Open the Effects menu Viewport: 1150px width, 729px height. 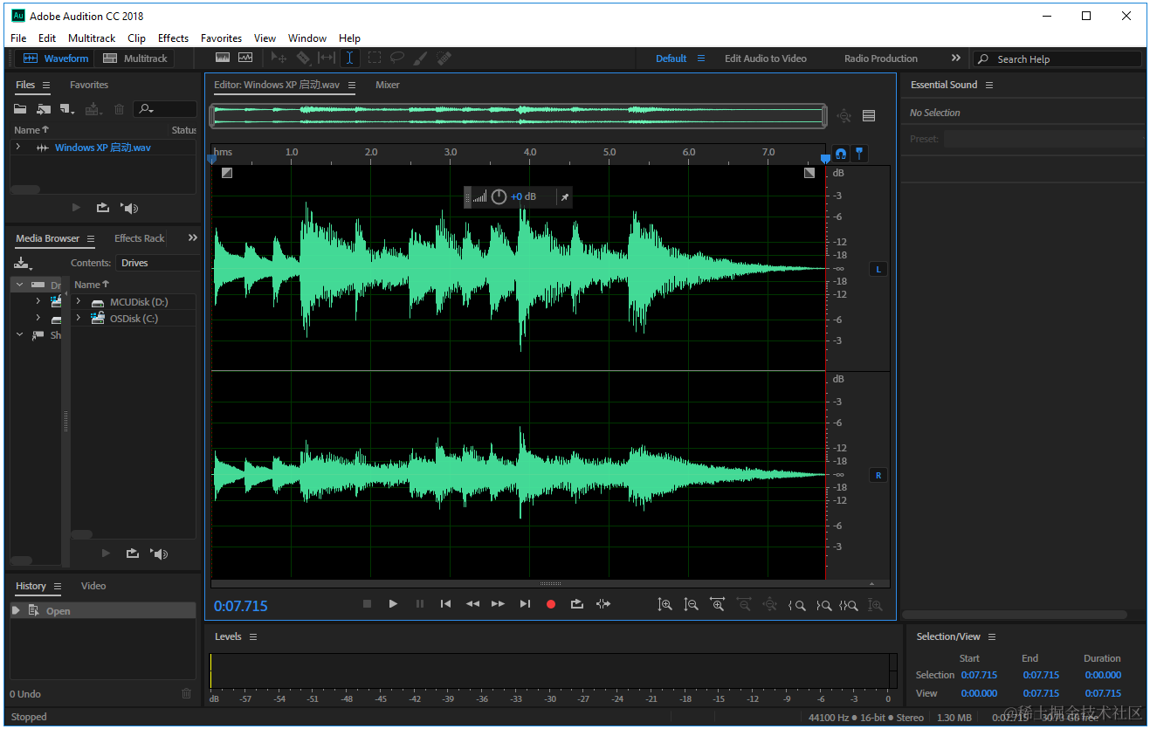[x=173, y=38]
